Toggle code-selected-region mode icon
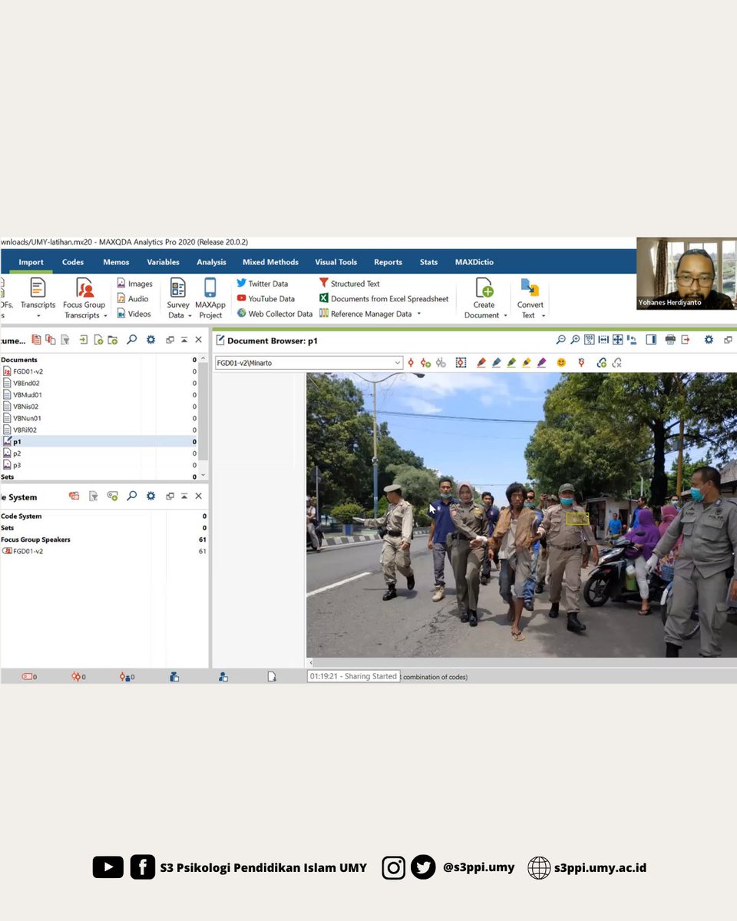The height and width of the screenshot is (921, 737). [461, 362]
